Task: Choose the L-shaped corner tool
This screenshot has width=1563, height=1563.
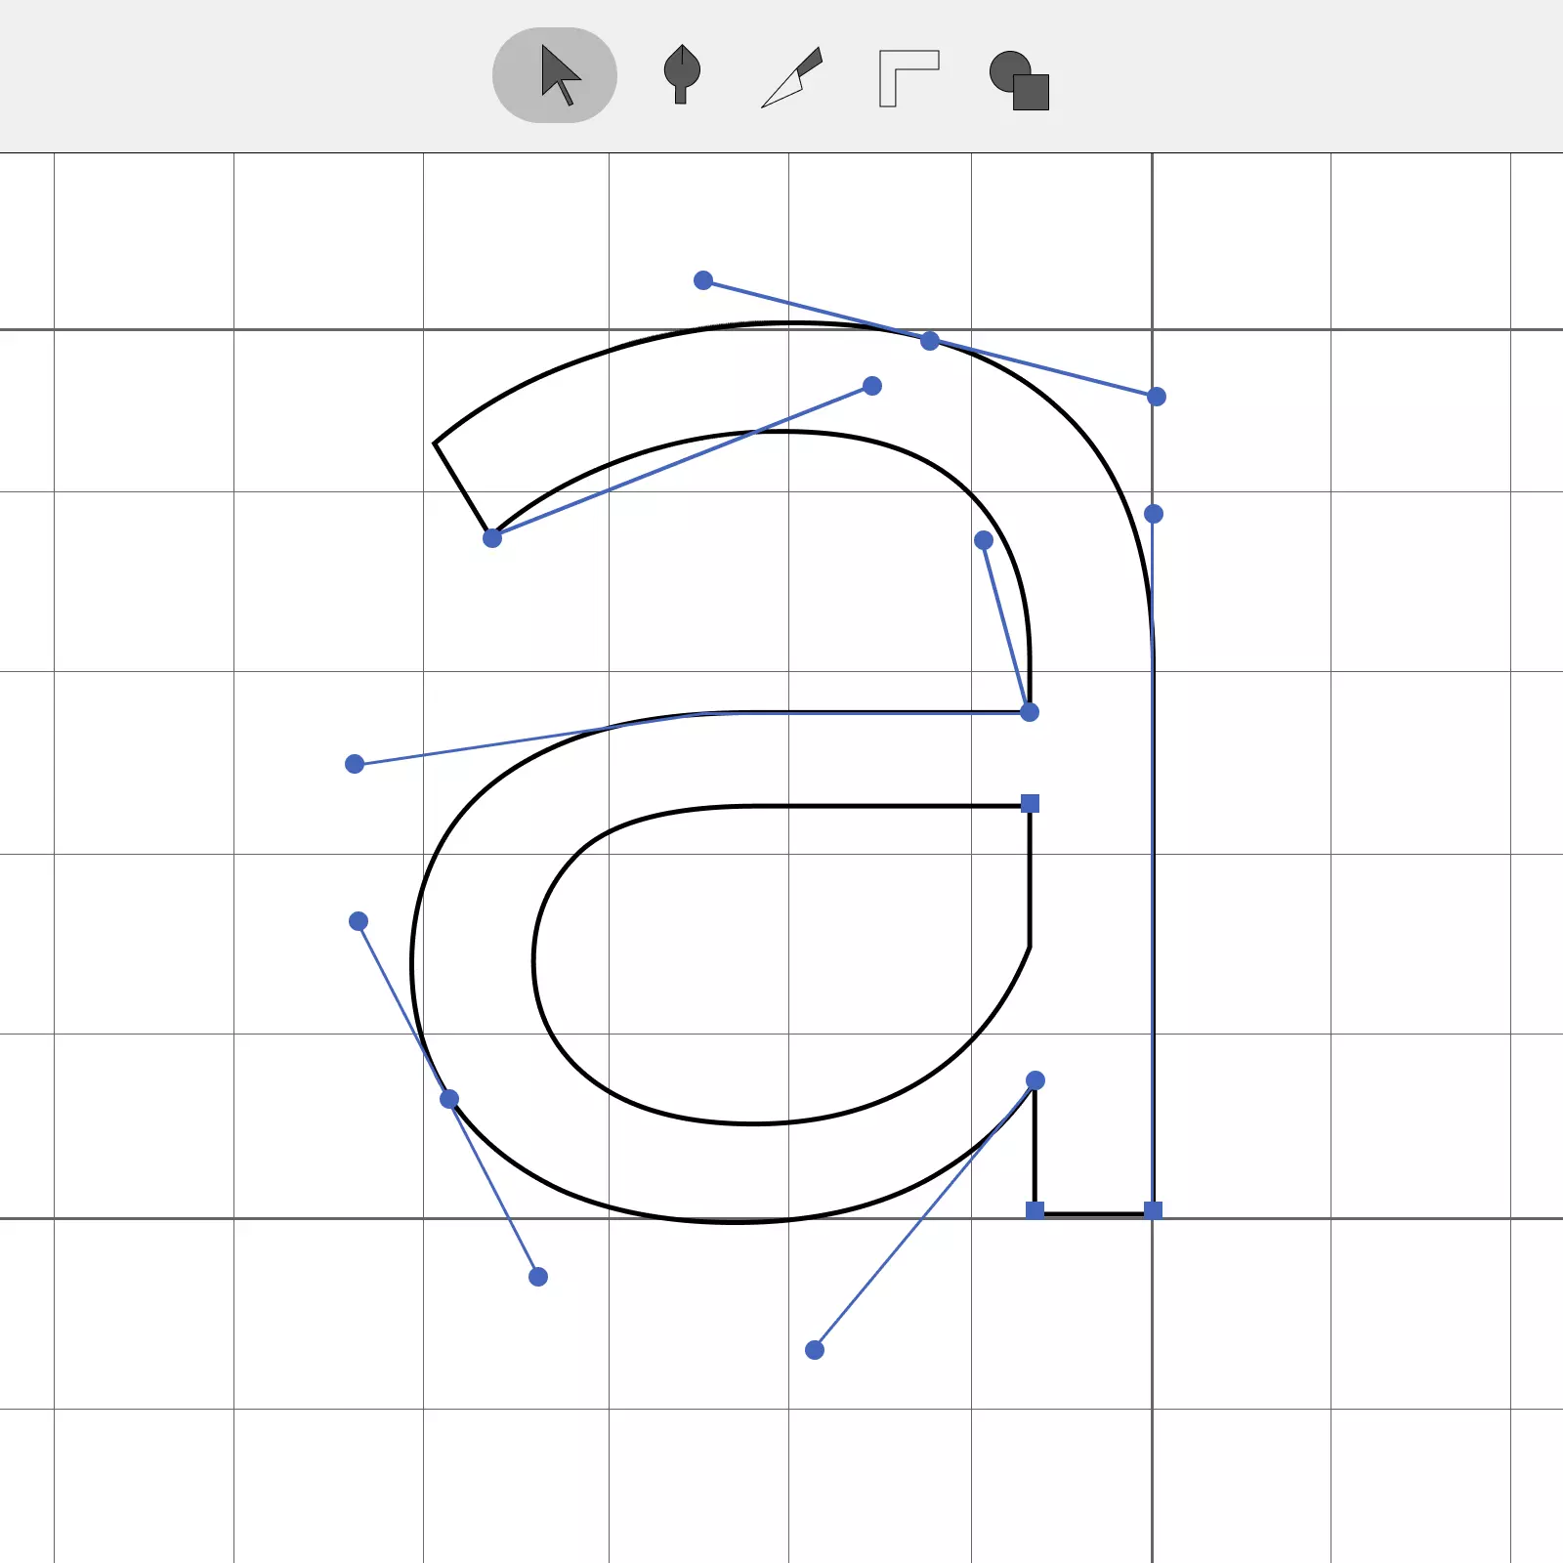Action: click(x=908, y=77)
